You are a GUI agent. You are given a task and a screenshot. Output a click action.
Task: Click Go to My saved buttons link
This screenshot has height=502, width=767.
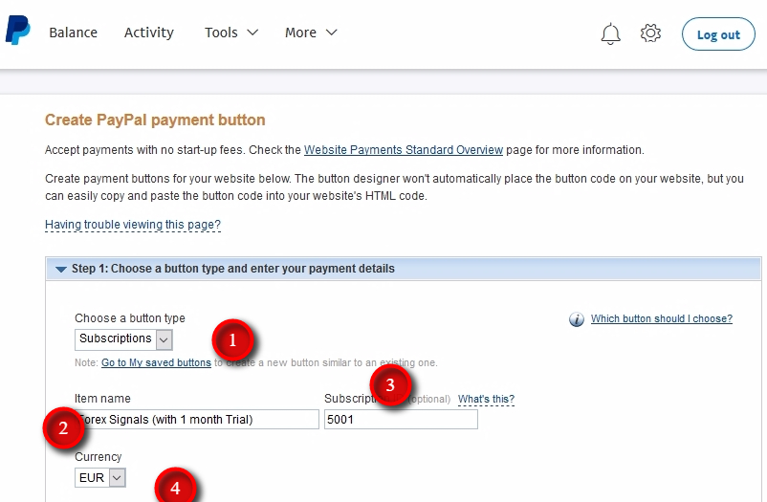[x=156, y=362]
